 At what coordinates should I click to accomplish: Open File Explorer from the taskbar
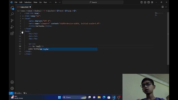click(x=99, y=97)
